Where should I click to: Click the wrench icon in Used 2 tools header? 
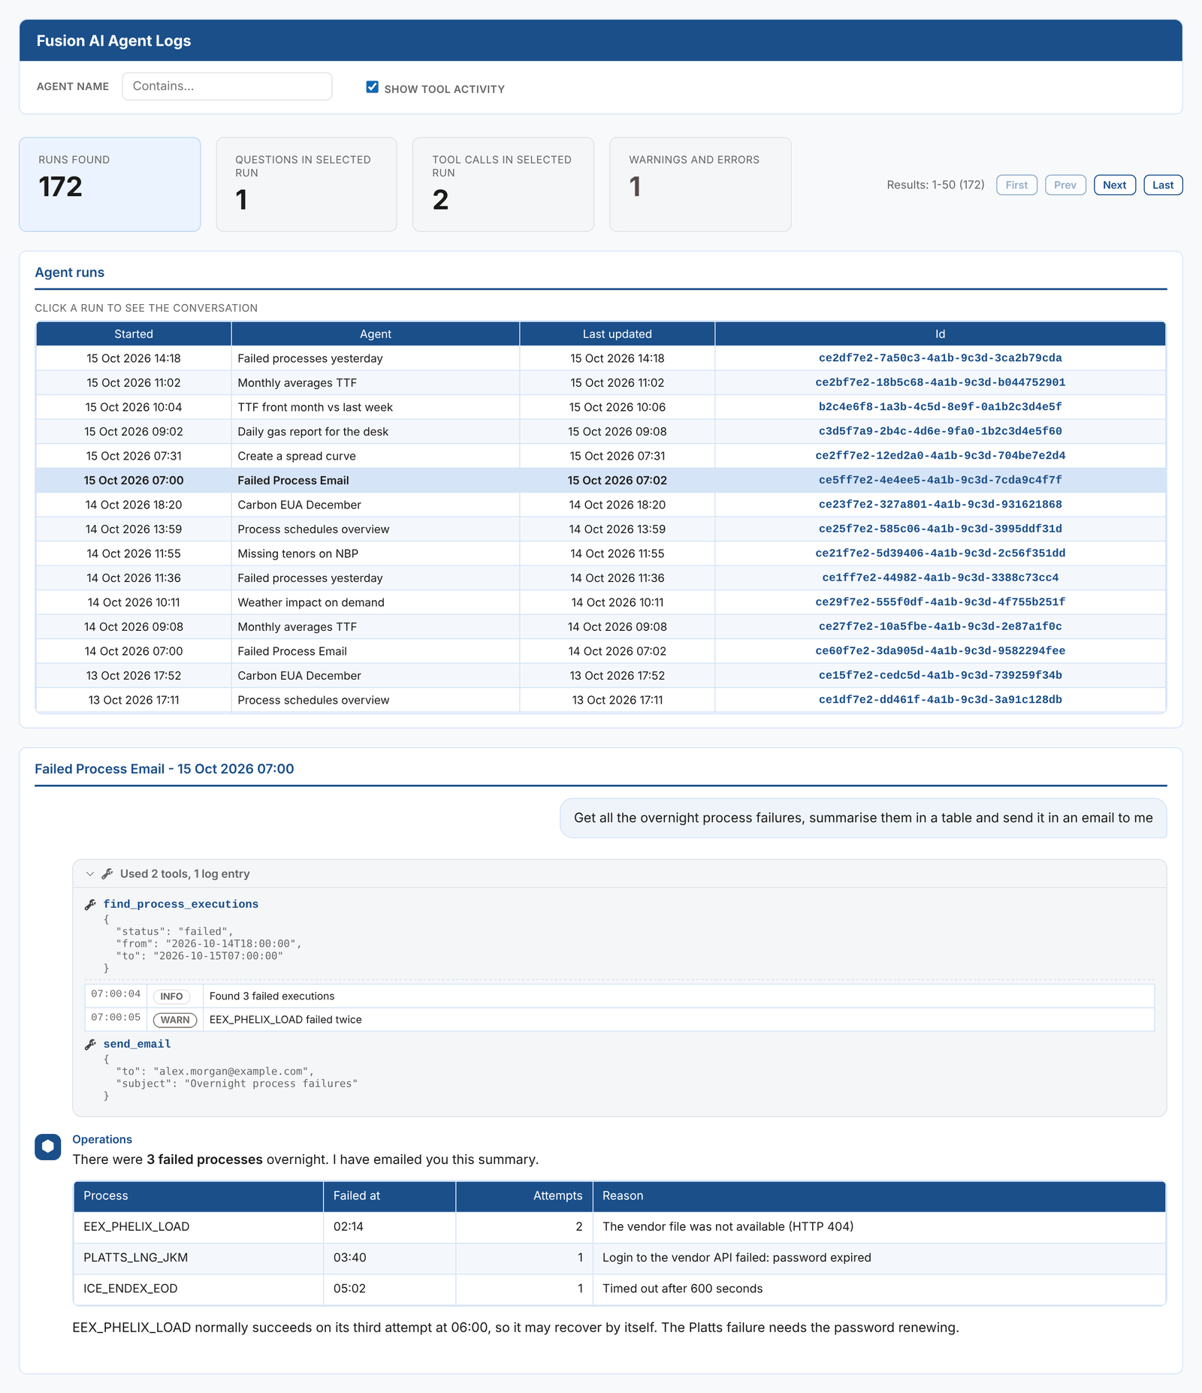pyautogui.click(x=107, y=874)
